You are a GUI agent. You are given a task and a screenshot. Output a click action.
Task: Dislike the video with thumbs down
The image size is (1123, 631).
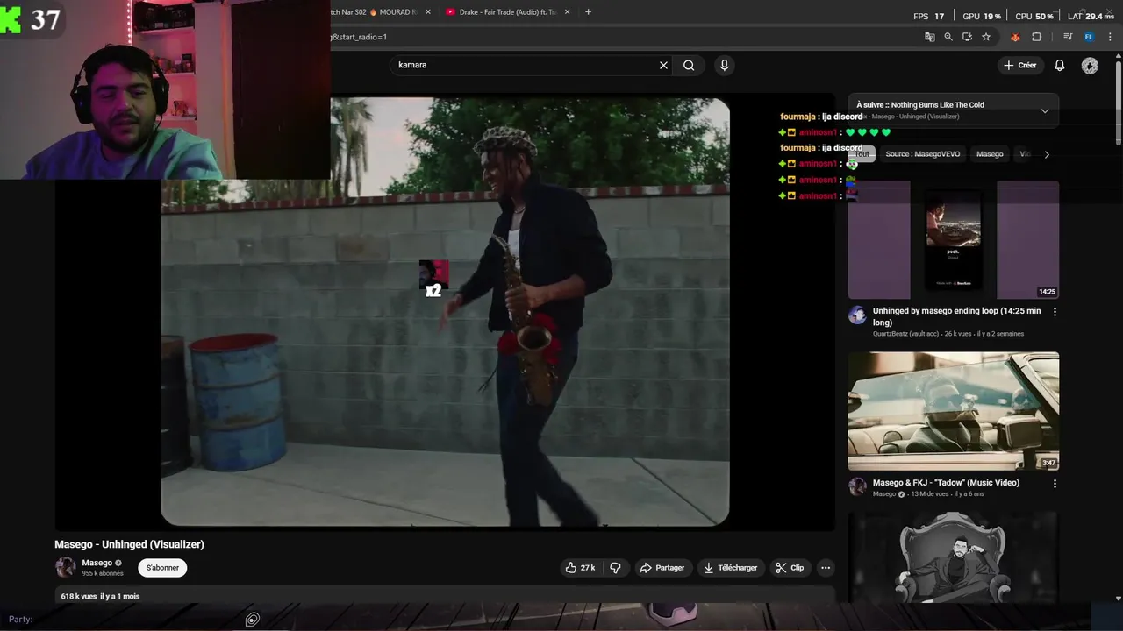pos(615,568)
